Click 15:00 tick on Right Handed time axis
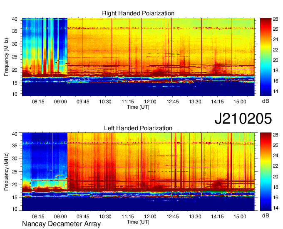This screenshot has height=229, width=283. coord(240,102)
